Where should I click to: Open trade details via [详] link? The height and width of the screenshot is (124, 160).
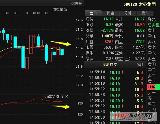click(140, 65)
